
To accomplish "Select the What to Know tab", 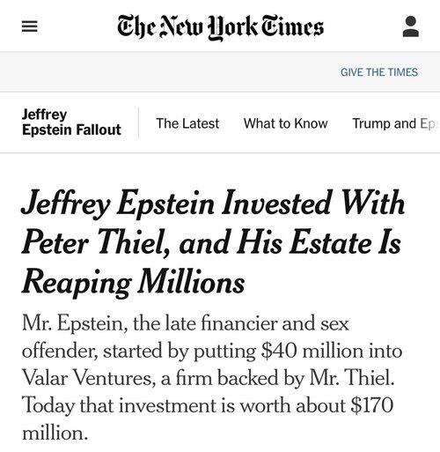I will tap(285, 123).
